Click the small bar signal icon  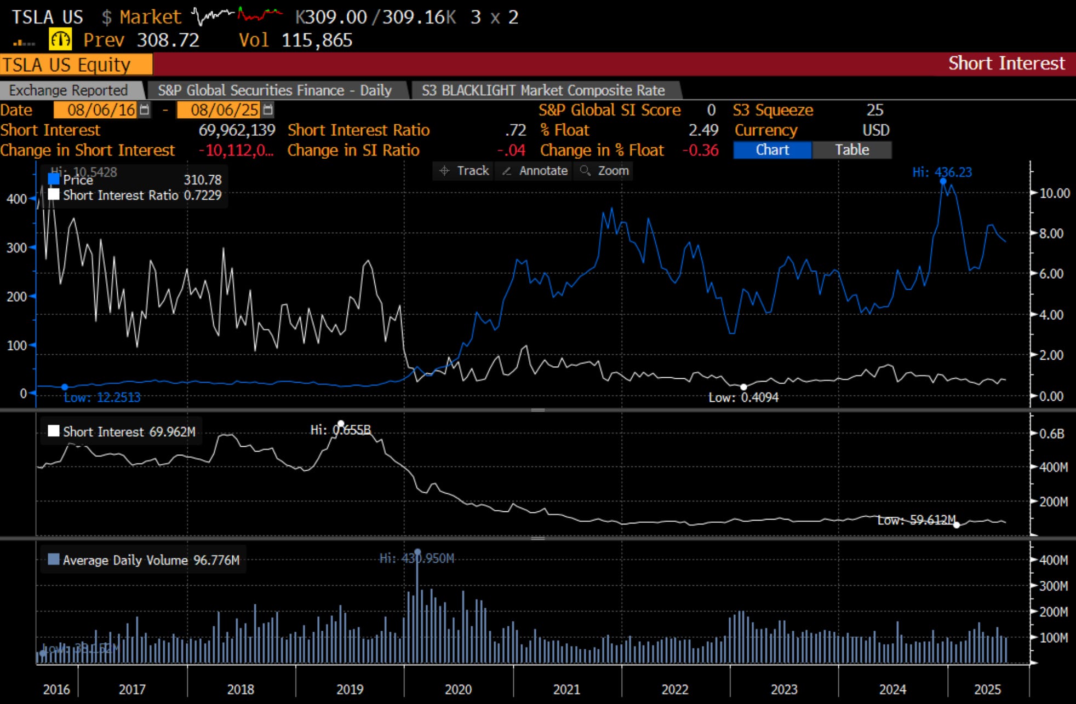(x=24, y=42)
